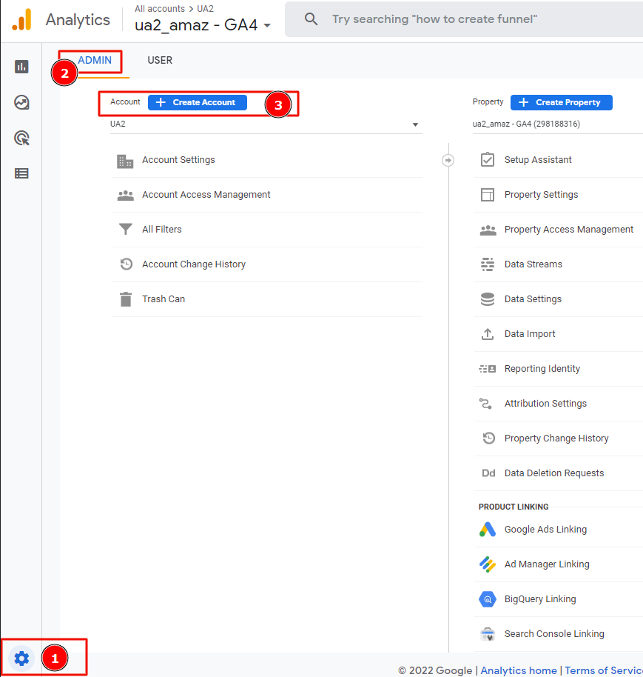The image size is (643, 677).
Task: Click the Account Settings building icon
Action: pyautogui.click(x=125, y=161)
